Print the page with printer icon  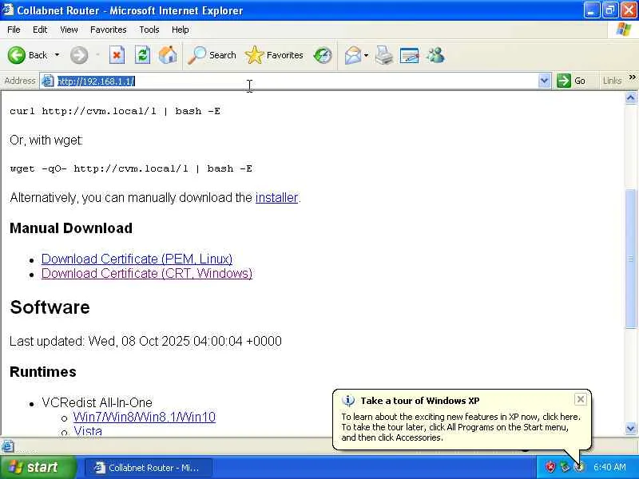pyautogui.click(x=384, y=55)
